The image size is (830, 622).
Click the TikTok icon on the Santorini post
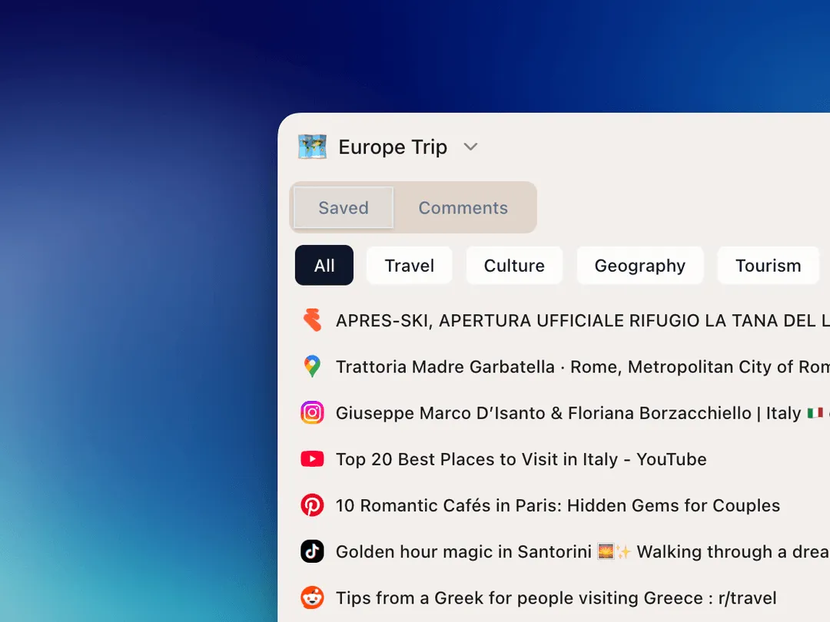(312, 551)
